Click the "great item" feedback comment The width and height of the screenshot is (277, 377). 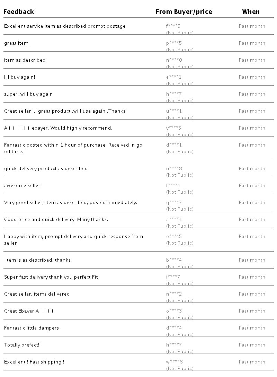[x=16, y=43]
